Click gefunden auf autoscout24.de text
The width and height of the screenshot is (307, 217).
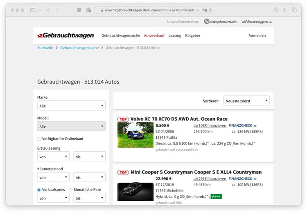click(177, 150)
